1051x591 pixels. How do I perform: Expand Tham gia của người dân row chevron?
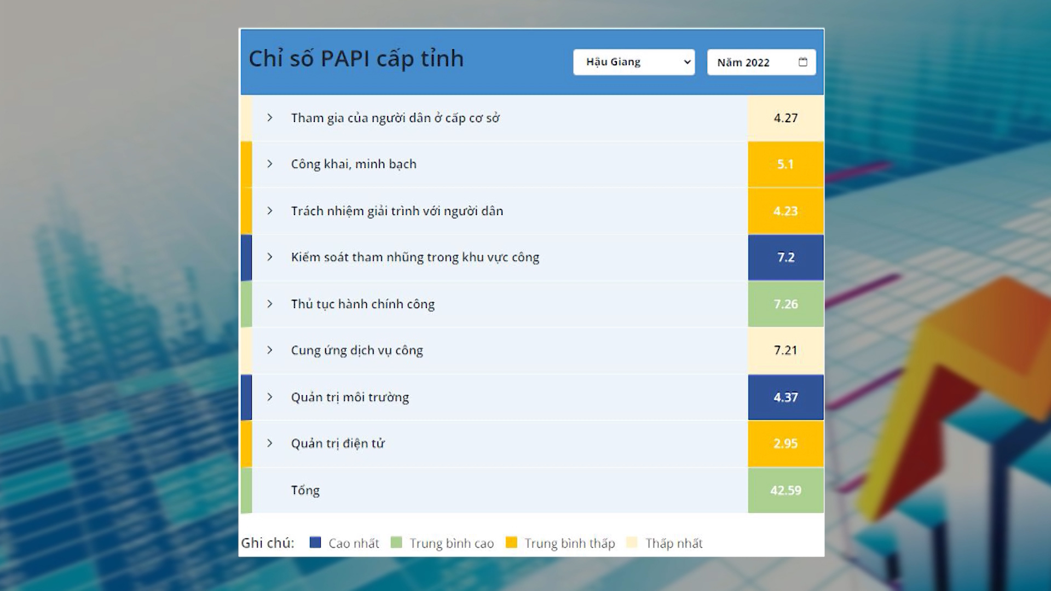(269, 118)
